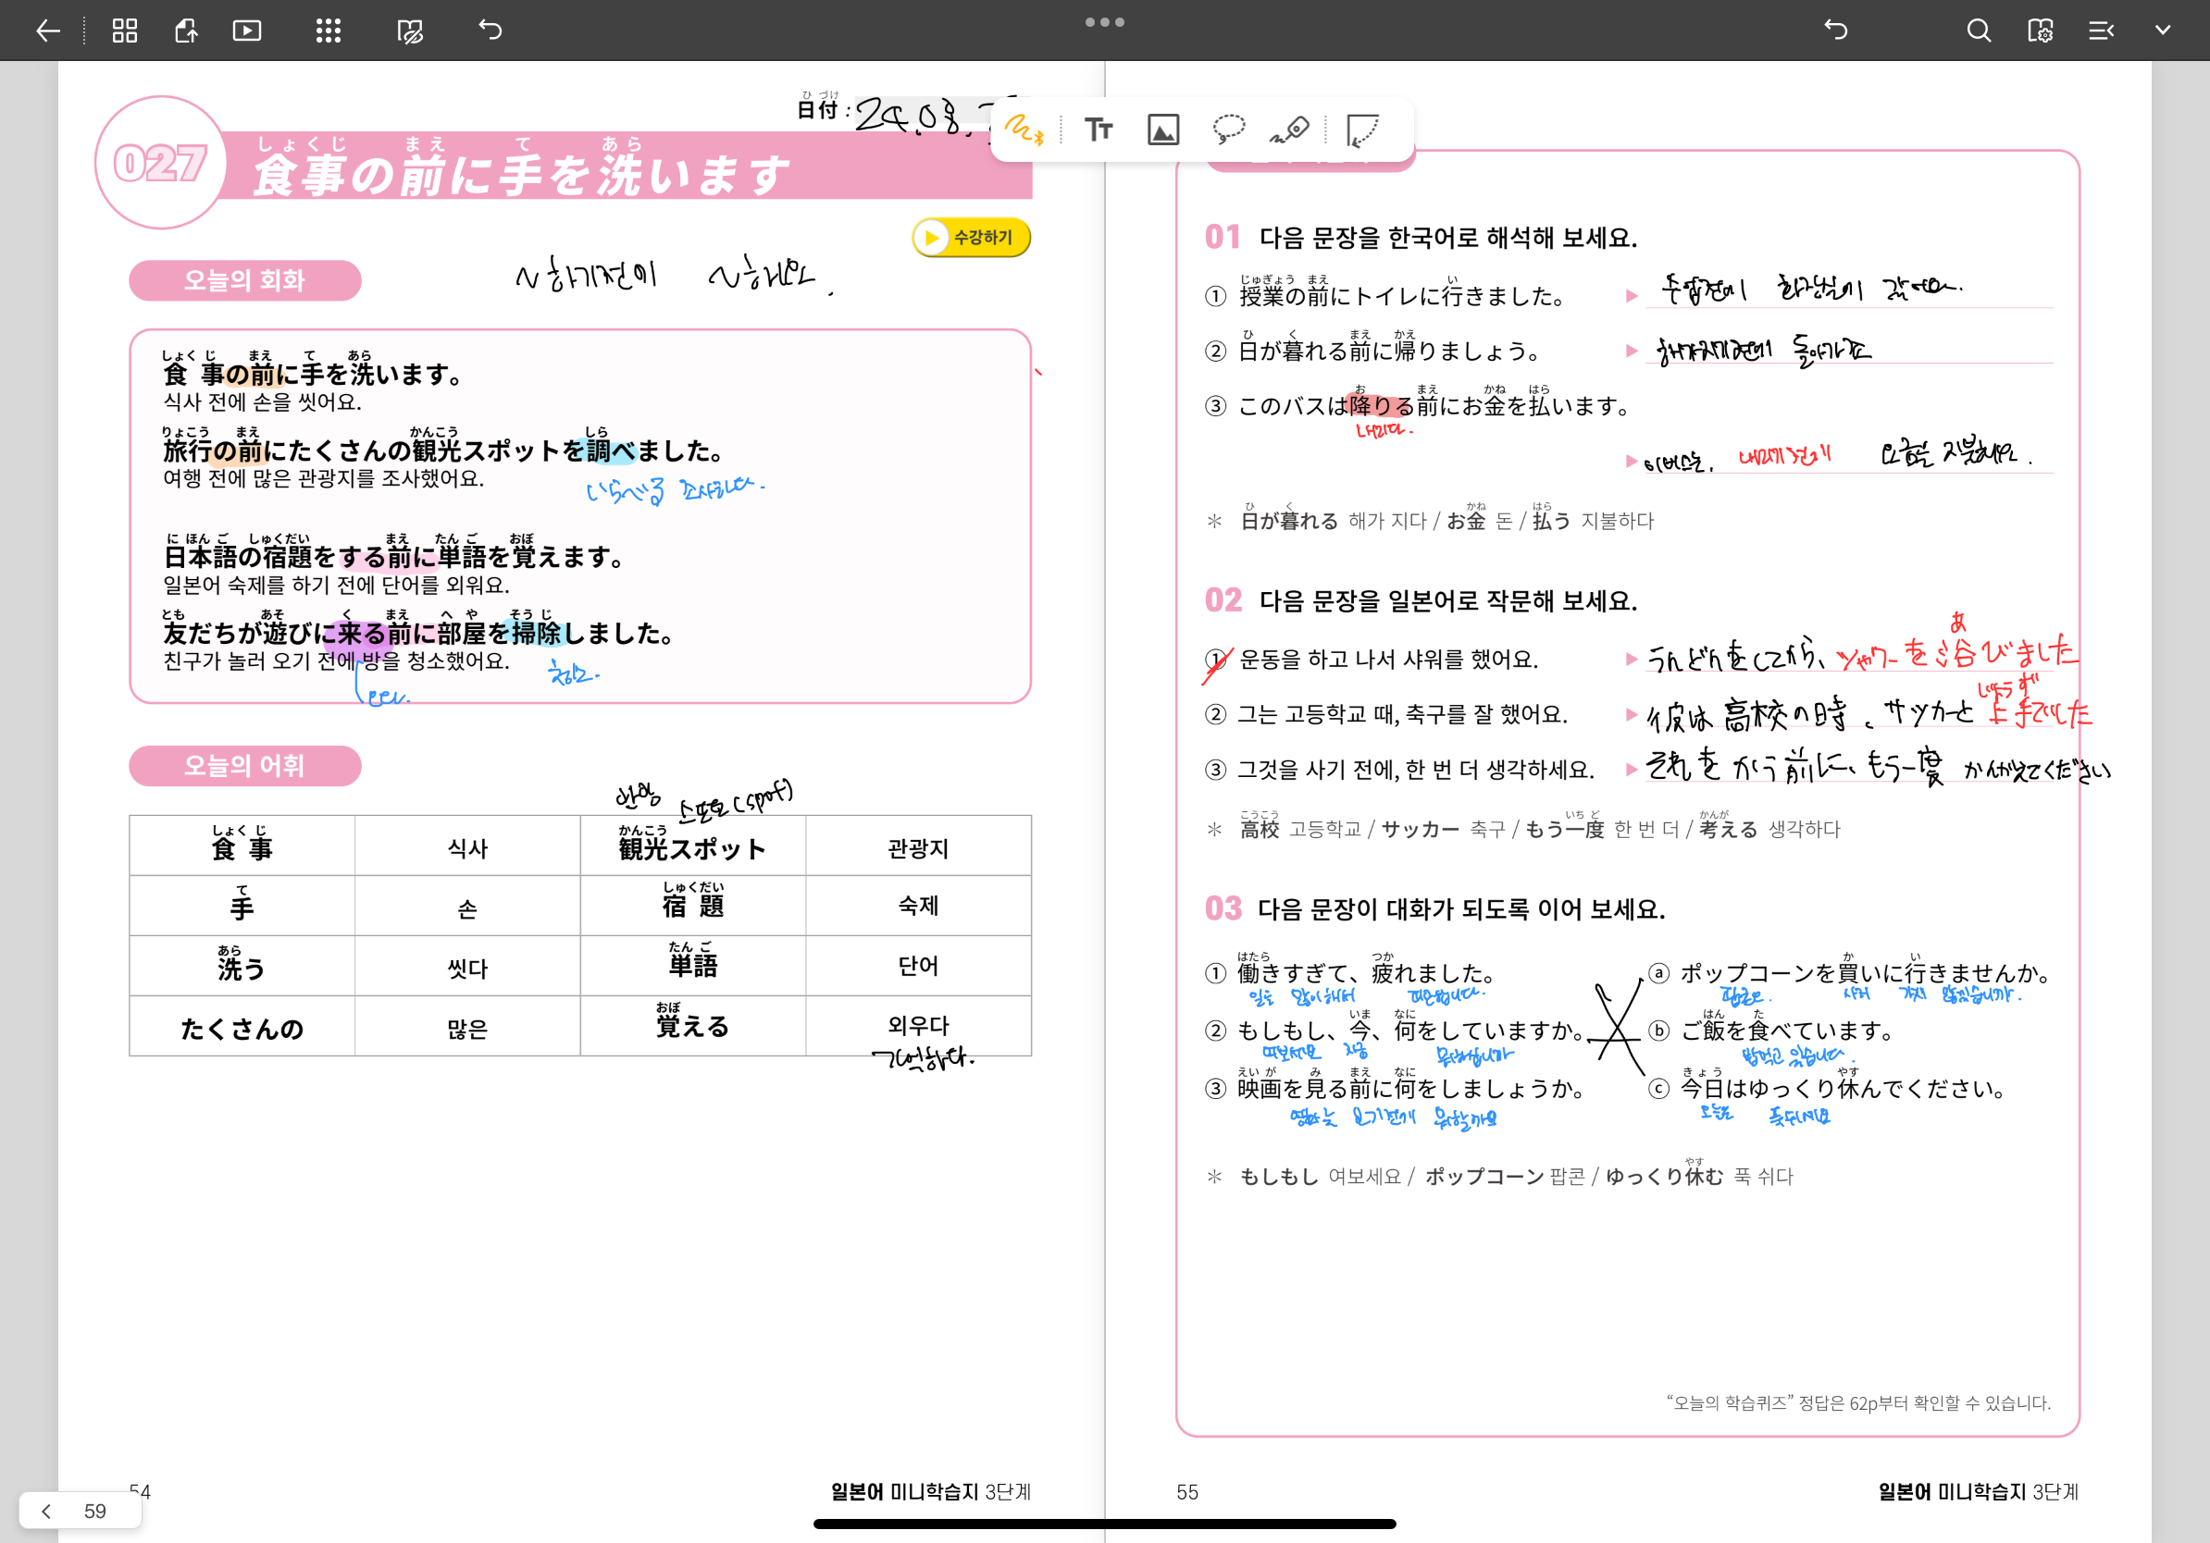Open the page thumbnails grid view
The width and height of the screenshot is (2210, 1543).
124,31
